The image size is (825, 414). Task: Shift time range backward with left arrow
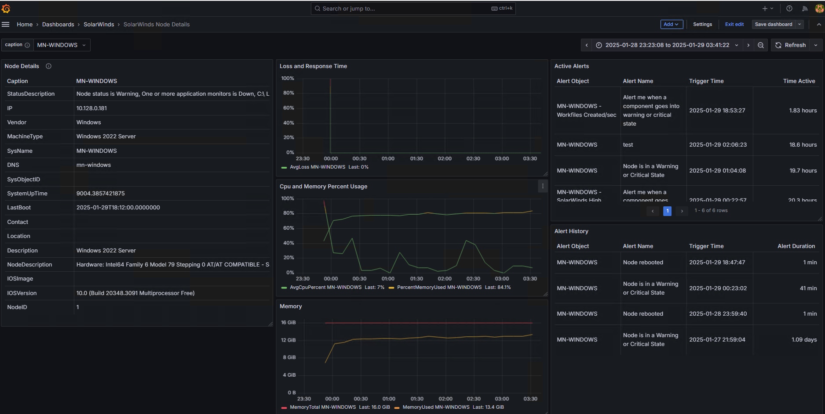[x=587, y=45]
